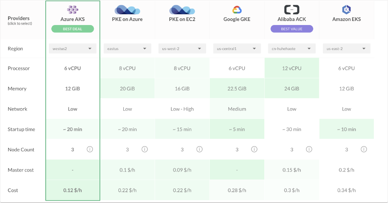Click the ~ 30 min startup cell
This screenshot has height=203, width=388.
pos(292,129)
